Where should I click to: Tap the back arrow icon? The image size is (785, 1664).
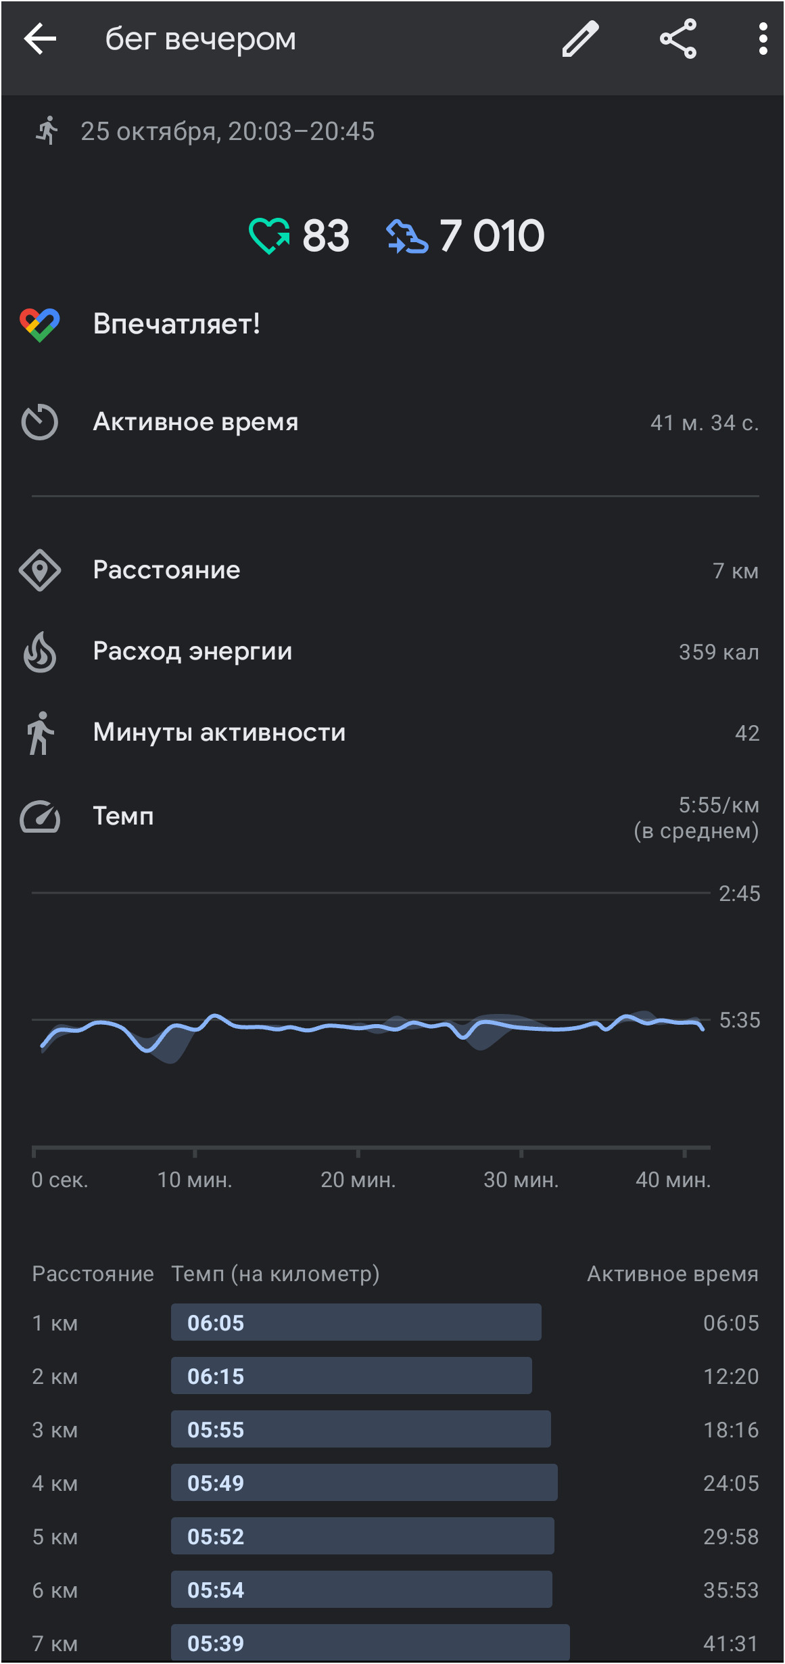click(40, 39)
